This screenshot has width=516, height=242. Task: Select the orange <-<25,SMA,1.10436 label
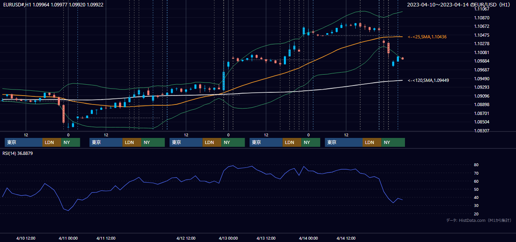(x=427, y=37)
